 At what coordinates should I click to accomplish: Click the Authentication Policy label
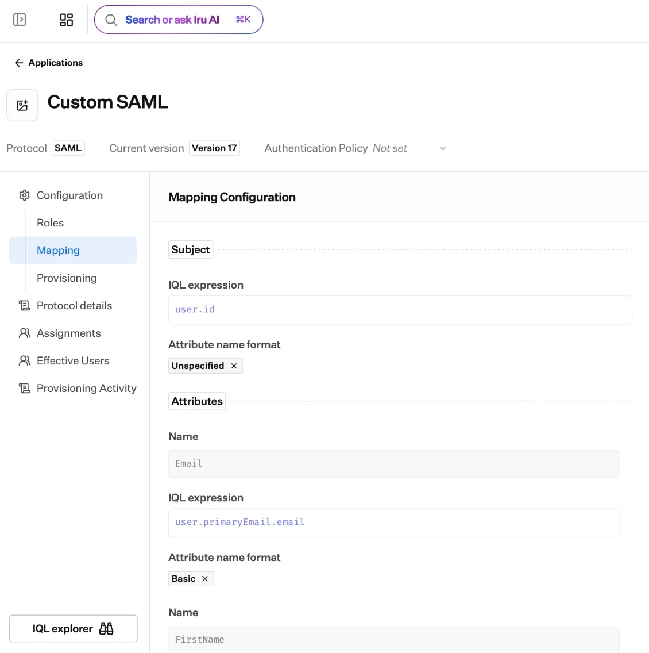[316, 148]
